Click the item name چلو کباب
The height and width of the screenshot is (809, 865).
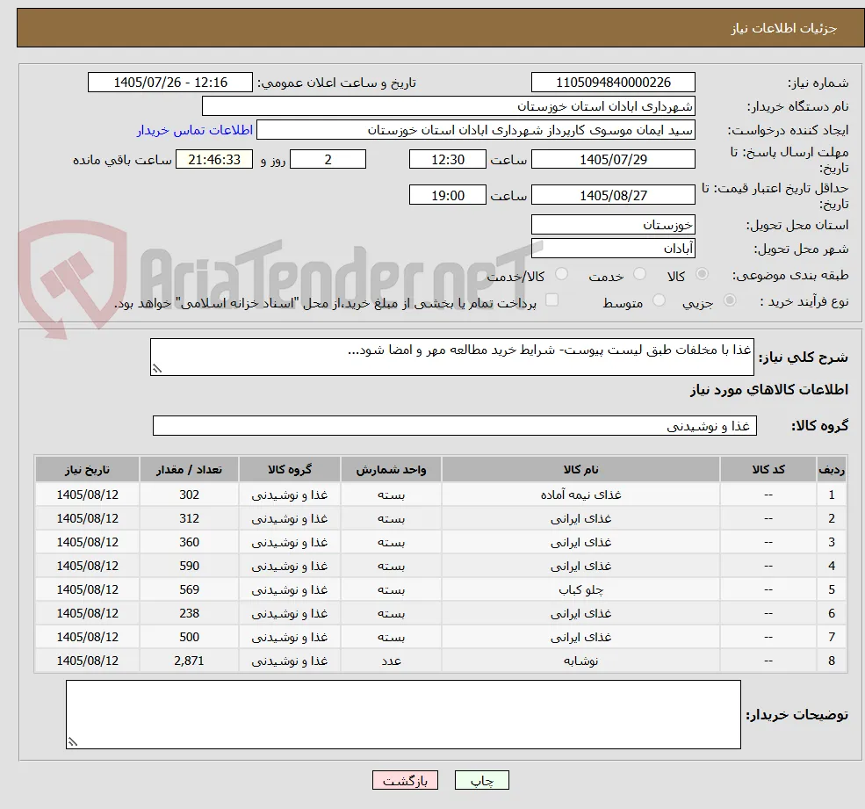point(580,590)
